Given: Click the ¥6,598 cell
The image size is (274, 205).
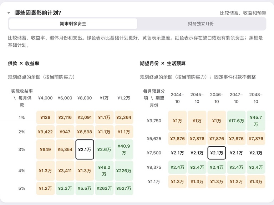Looking at the screenshot, I should point(85,132).
